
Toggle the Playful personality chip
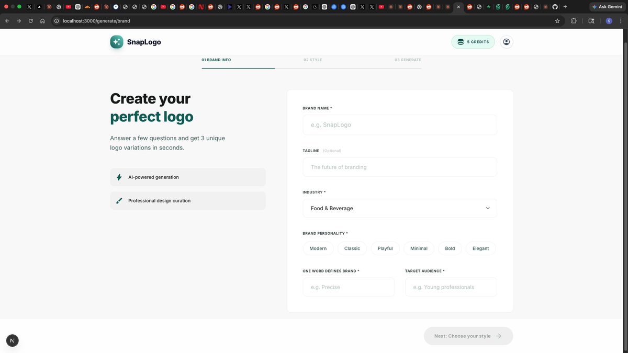pos(385,248)
